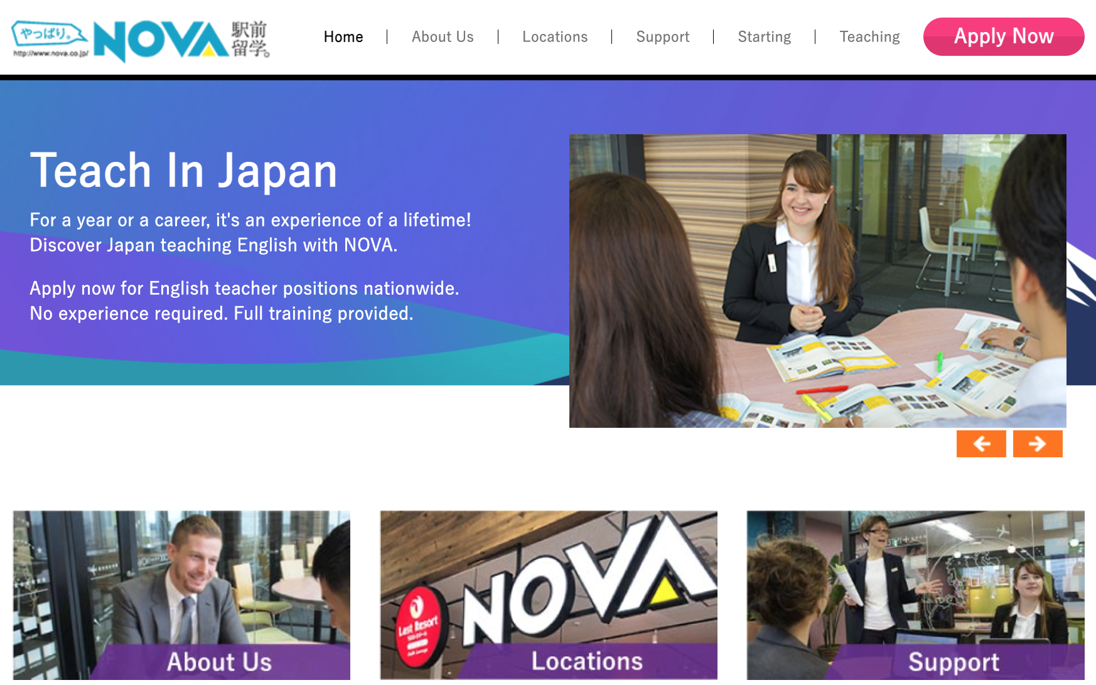The image size is (1096, 685).
Task: Click text 'Discover Japan teaching English with NOVA.'
Action: click(x=213, y=245)
